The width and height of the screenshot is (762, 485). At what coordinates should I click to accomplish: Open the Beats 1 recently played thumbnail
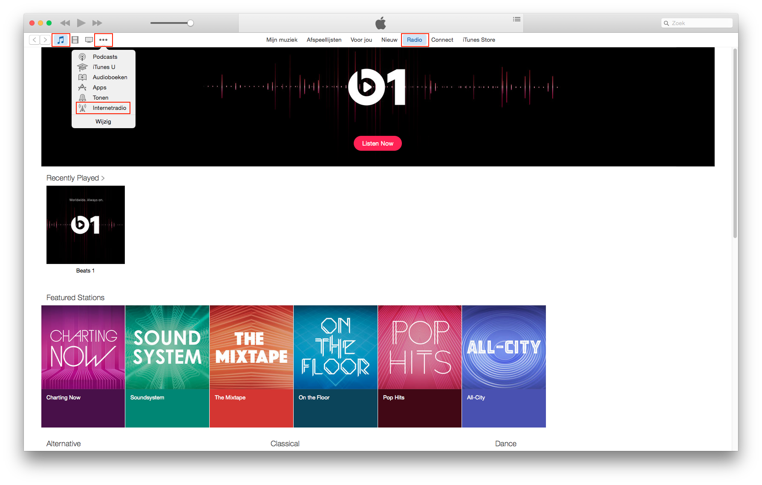[86, 225]
